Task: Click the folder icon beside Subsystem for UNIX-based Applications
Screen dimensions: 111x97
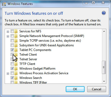Action: click(16, 45)
